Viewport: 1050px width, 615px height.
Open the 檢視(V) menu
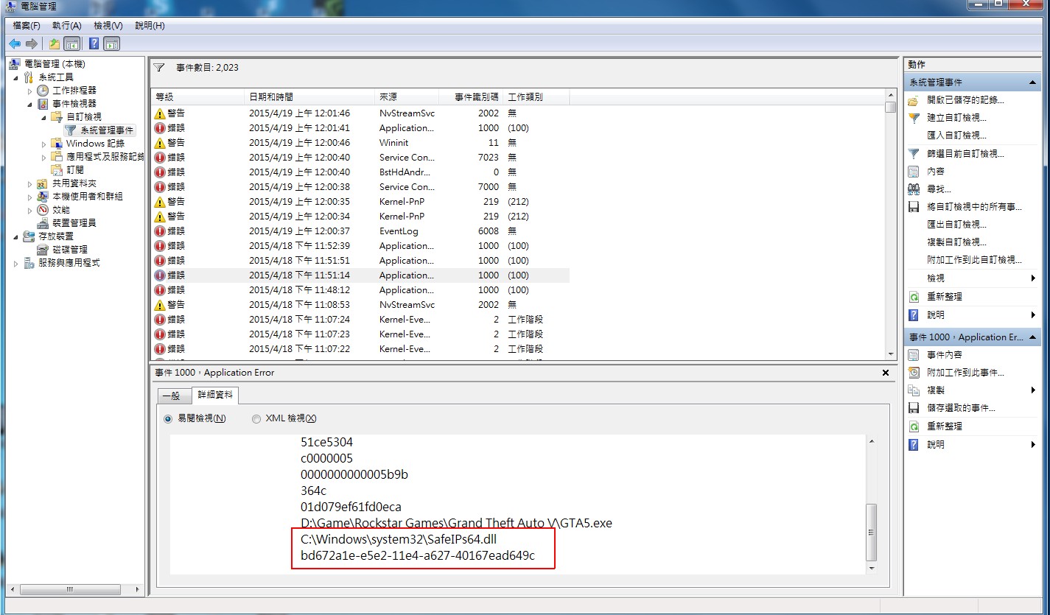pyautogui.click(x=108, y=26)
